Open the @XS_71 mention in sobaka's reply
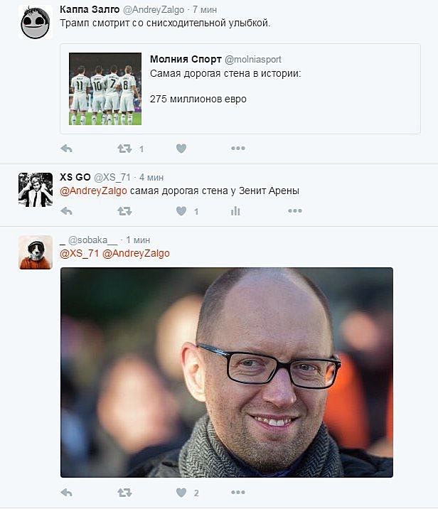438x509 pixels. point(79,254)
